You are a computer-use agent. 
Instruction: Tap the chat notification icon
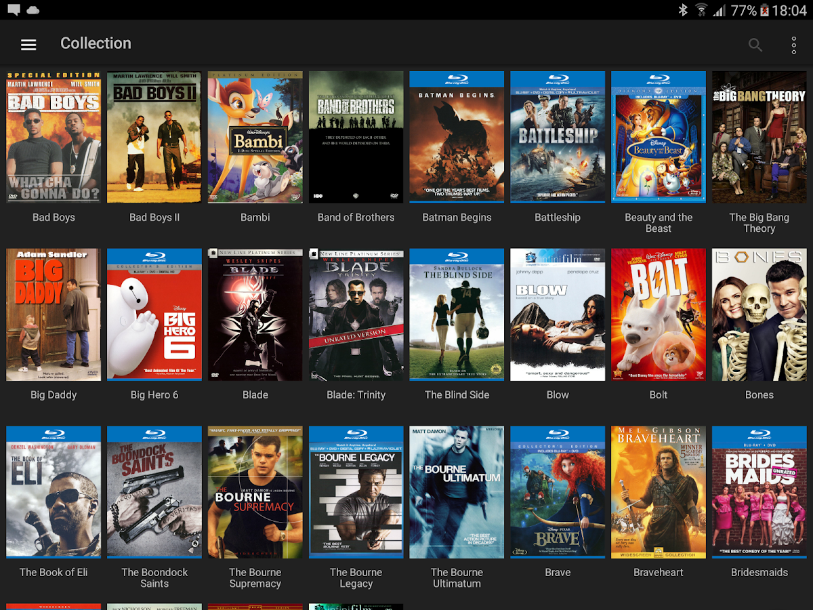point(12,10)
